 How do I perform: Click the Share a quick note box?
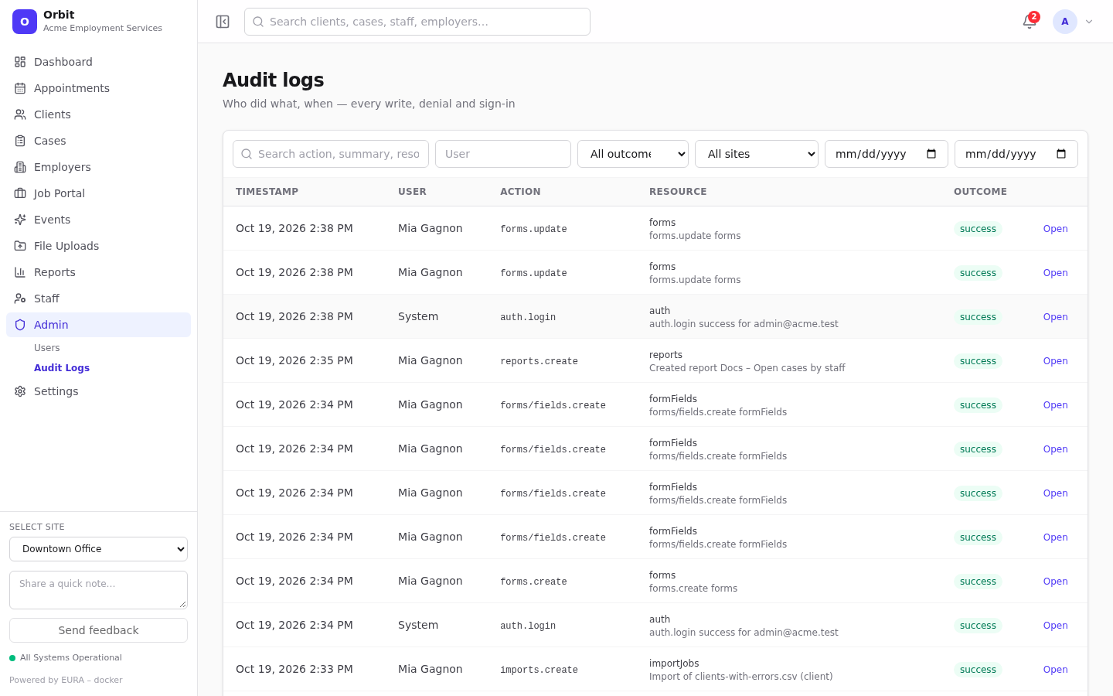[x=98, y=590]
